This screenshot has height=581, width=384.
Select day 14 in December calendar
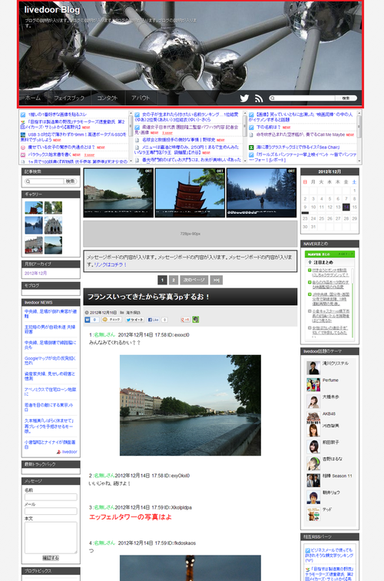pos(346,207)
